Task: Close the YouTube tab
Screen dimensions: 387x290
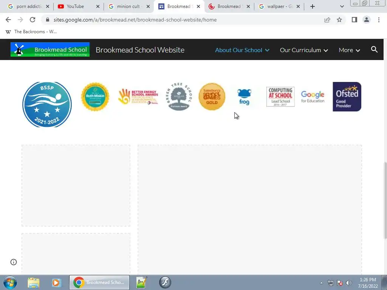Action: click(98, 6)
